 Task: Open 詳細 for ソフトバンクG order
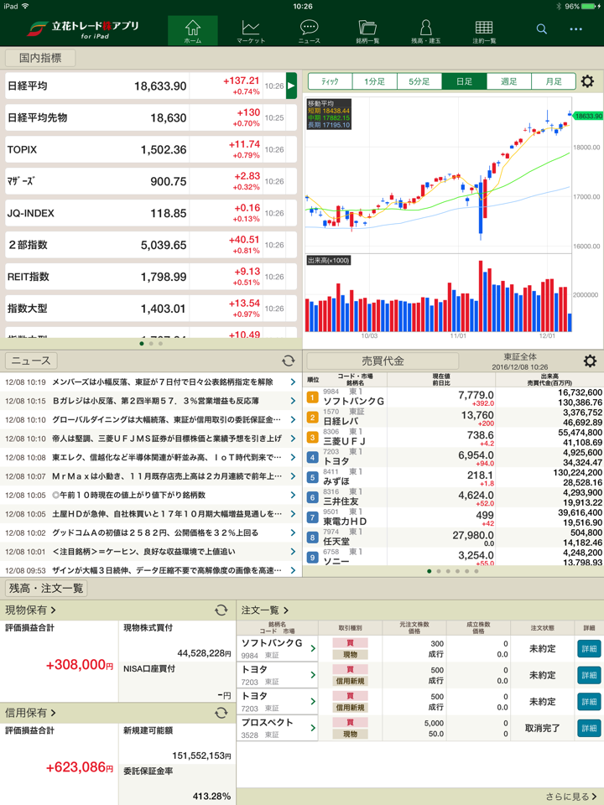point(589,648)
